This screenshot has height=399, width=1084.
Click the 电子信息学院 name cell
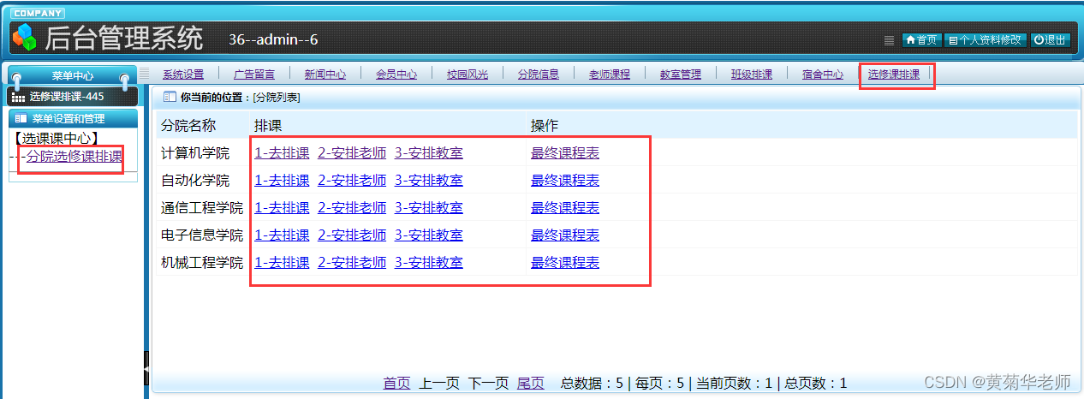(x=202, y=235)
